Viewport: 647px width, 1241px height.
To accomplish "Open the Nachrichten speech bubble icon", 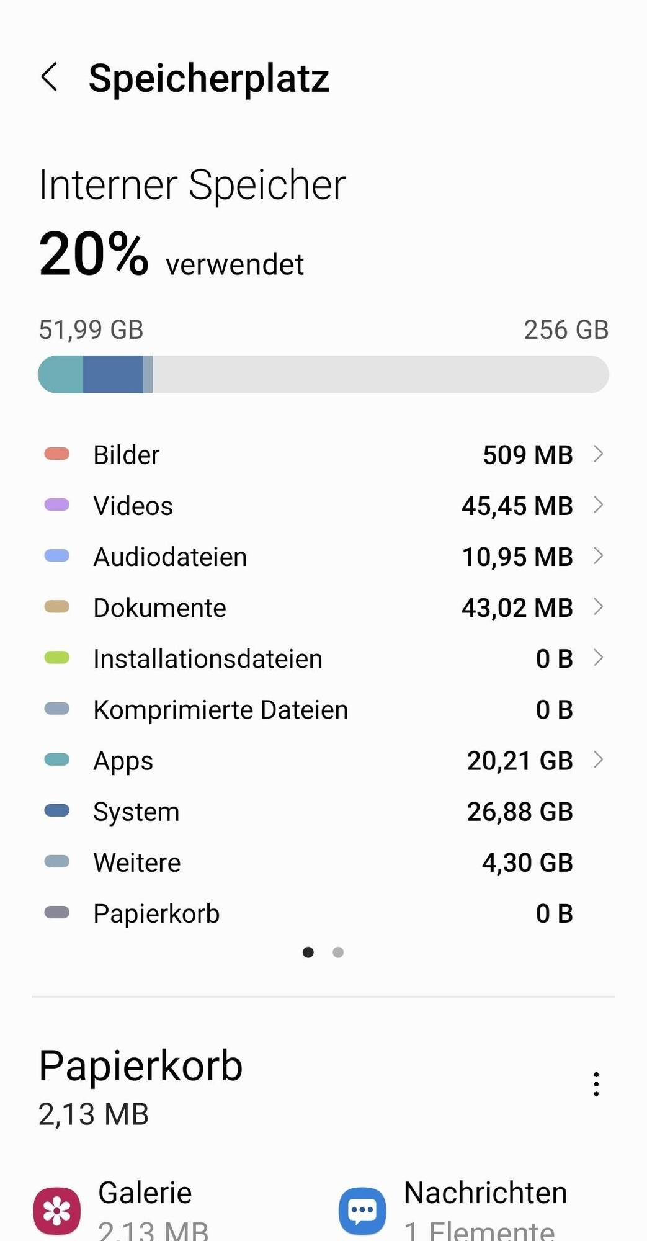I will pyautogui.click(x=362, y=1211).
